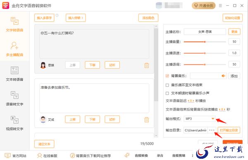Click 艾诚 avatar icon

pos(43,120)
